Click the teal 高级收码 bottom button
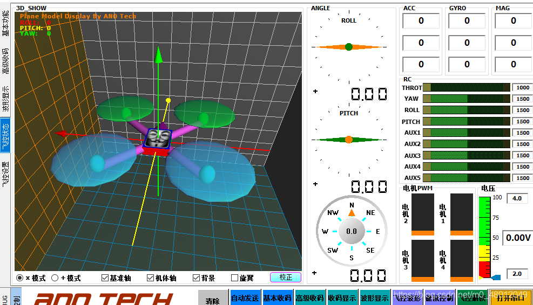Screen dimensions: 533x305 (x=309, y=297)
